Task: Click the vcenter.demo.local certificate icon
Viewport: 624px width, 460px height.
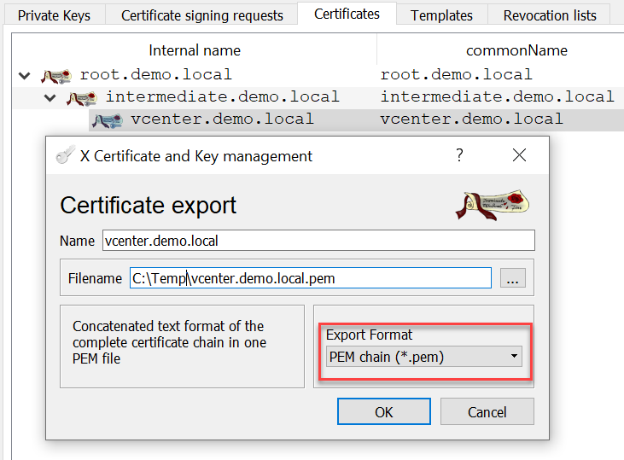Action: click(x=107, y=119)
